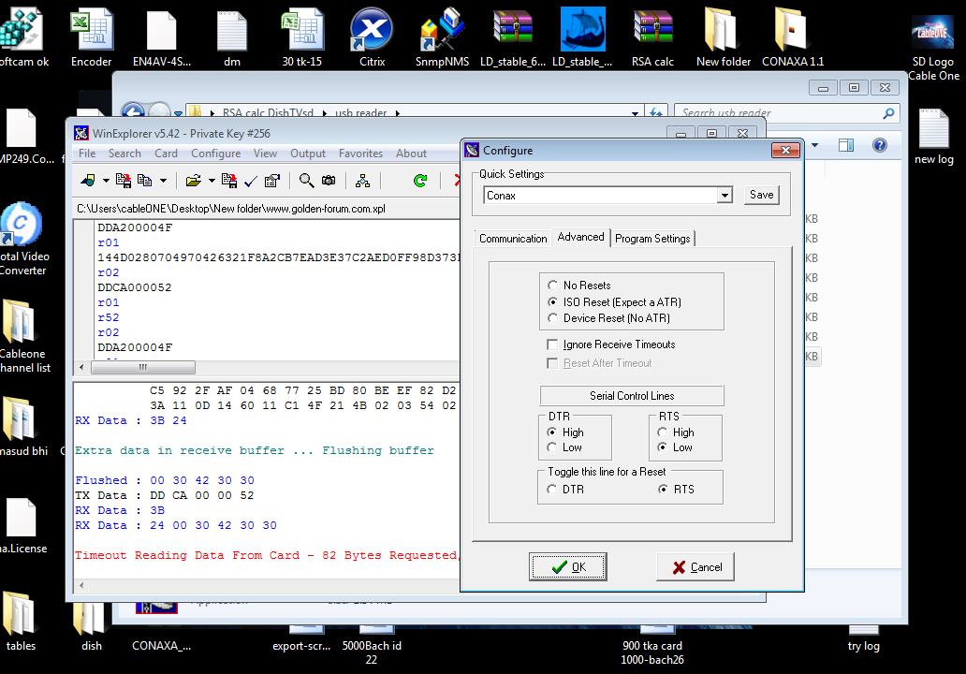The width and height of the screenshot is (966, 674).
Task: Open the Output menu
Action: [307, 154]
